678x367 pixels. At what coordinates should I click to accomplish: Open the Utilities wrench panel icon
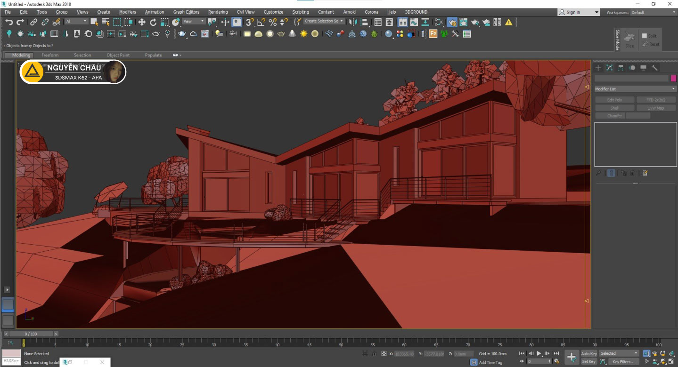pos(654,68)
